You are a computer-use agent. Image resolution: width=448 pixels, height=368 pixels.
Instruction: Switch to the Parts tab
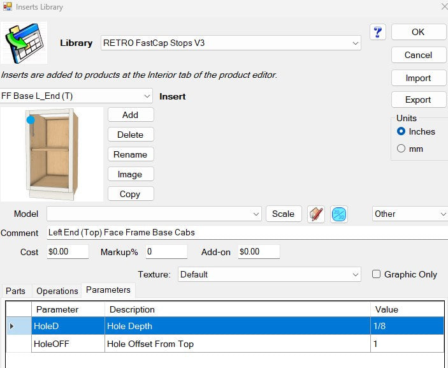tap(16, 291)
